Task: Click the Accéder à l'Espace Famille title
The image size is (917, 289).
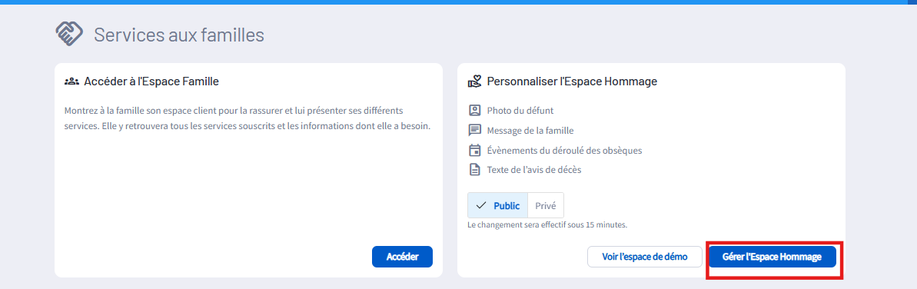Action: tap(151, 81)
